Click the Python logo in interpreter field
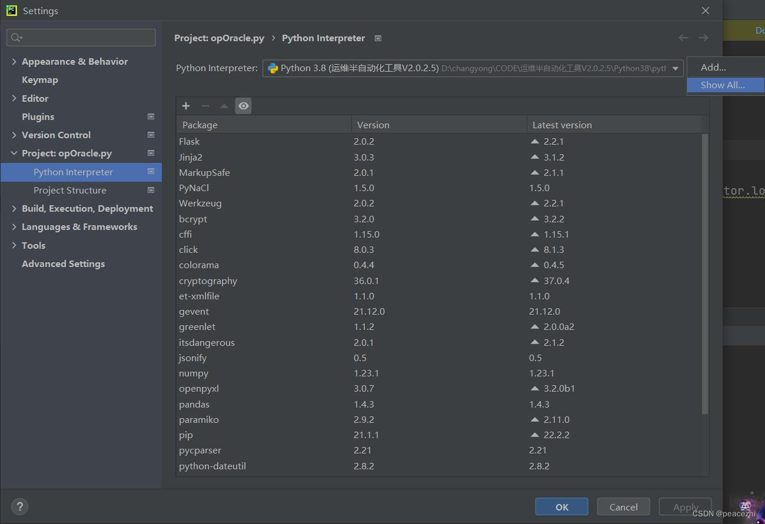This screenshot has width=765, height=524. (273, 68)
